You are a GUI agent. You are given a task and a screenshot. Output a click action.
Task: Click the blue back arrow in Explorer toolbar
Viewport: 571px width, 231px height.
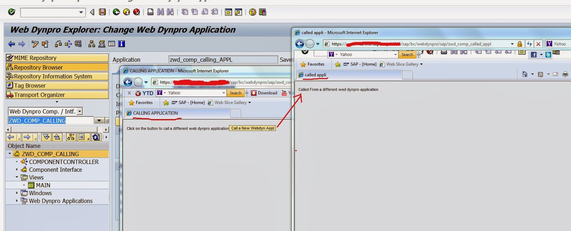pyautogui.click(x=11, y=44)
